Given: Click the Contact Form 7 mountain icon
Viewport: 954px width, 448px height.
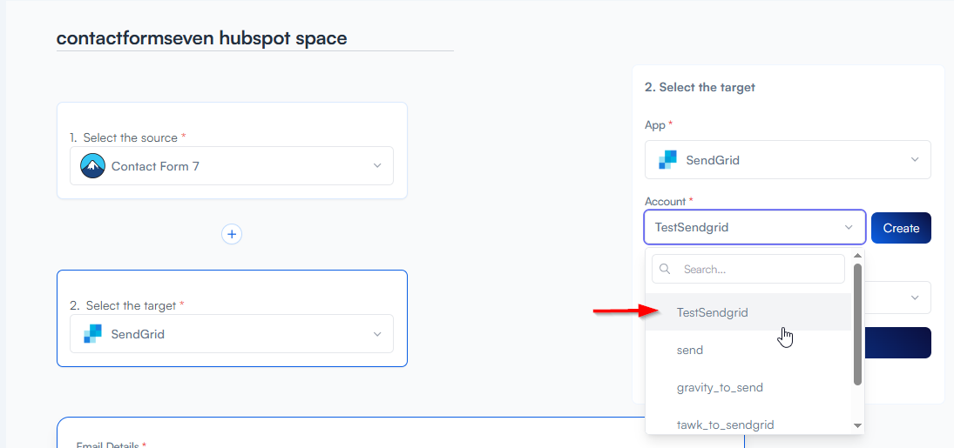Looking at the screenshot, I should pos(92,166).
